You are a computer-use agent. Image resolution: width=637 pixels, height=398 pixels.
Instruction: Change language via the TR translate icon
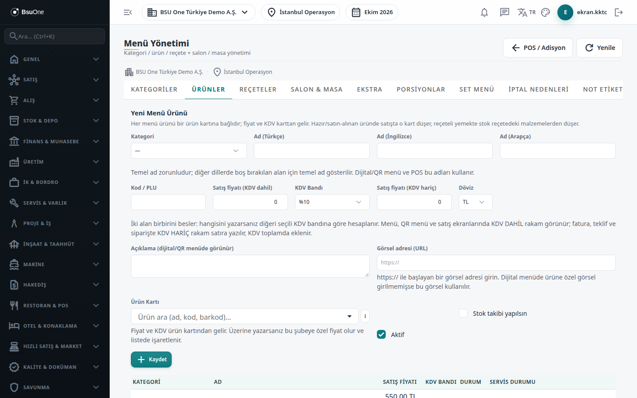[526, 12]
